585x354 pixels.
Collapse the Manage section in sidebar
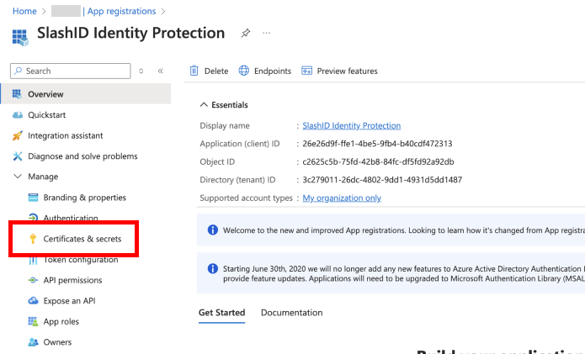coord(18,177)
